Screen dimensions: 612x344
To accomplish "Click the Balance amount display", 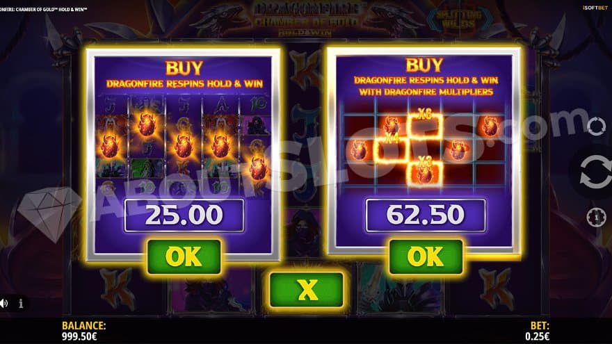I will coord(79,336).
